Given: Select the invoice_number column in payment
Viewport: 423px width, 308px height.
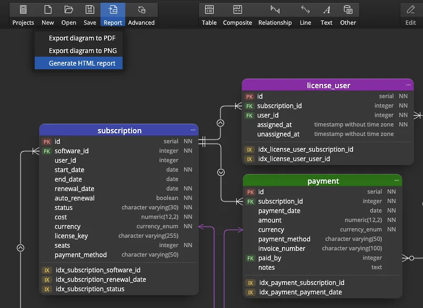Looking at the screenshot, I should pos(323,249).
